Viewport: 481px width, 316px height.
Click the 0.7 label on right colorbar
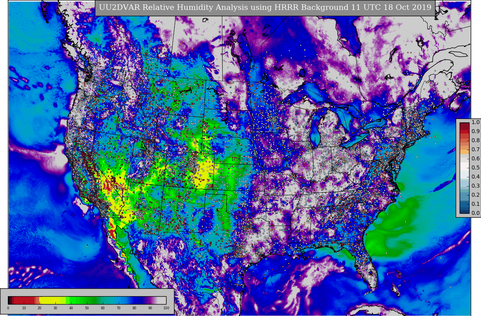475,149
